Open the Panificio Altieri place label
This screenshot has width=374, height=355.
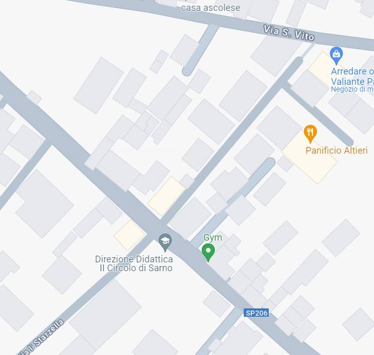[337, 151]
